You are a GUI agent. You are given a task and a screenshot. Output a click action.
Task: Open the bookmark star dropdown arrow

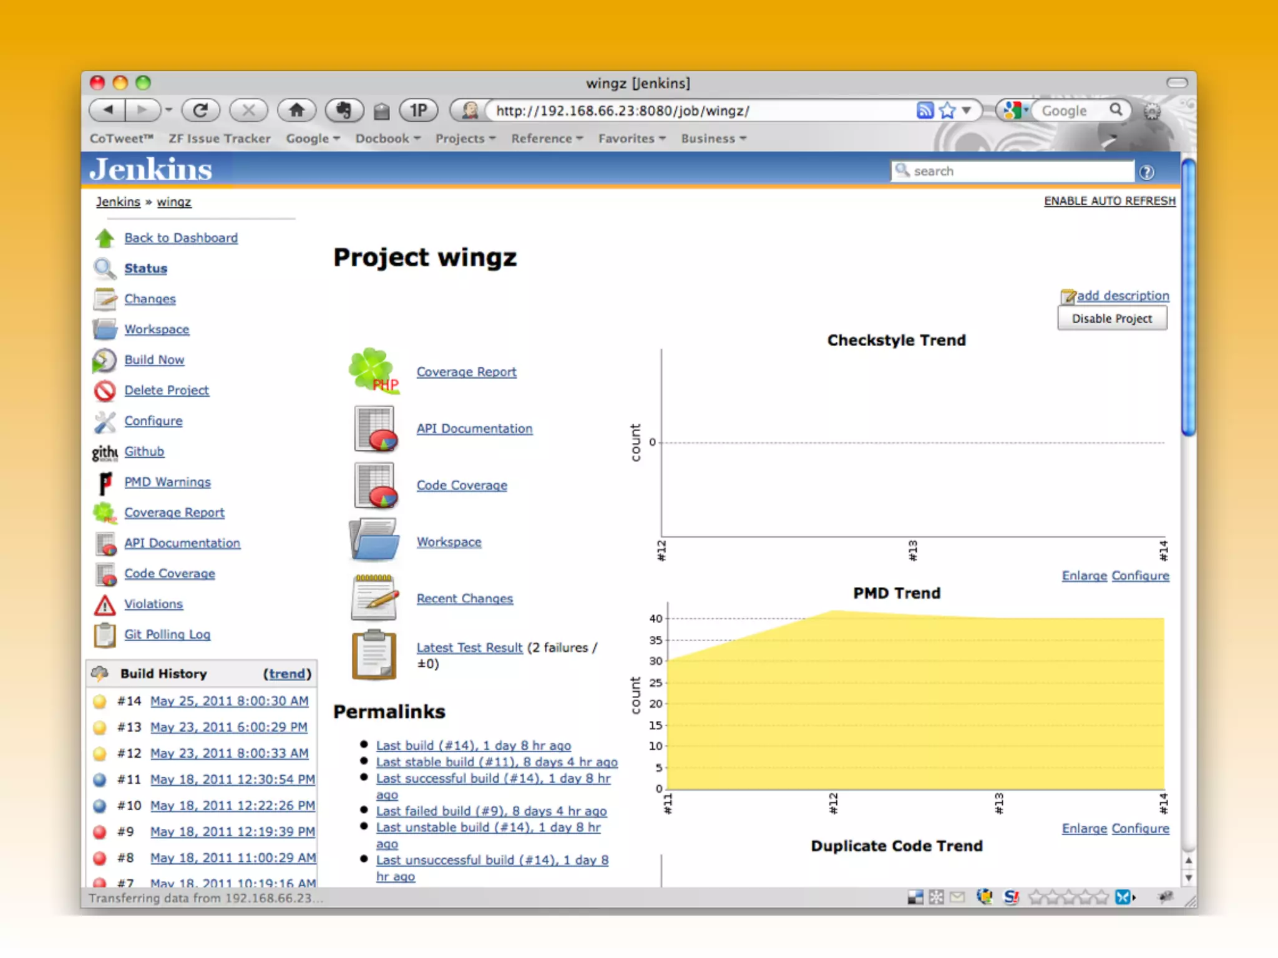click(x=967, y=110)
